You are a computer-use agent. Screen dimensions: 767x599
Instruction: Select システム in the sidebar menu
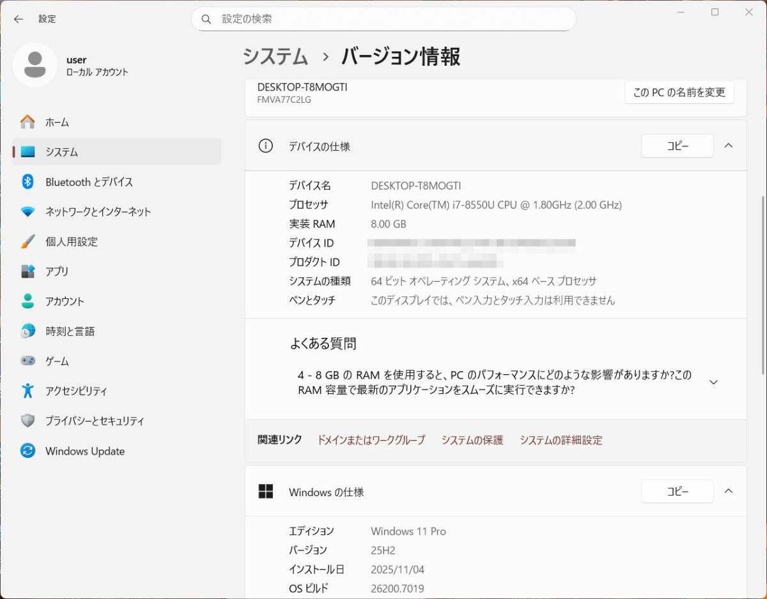(61, 152)
